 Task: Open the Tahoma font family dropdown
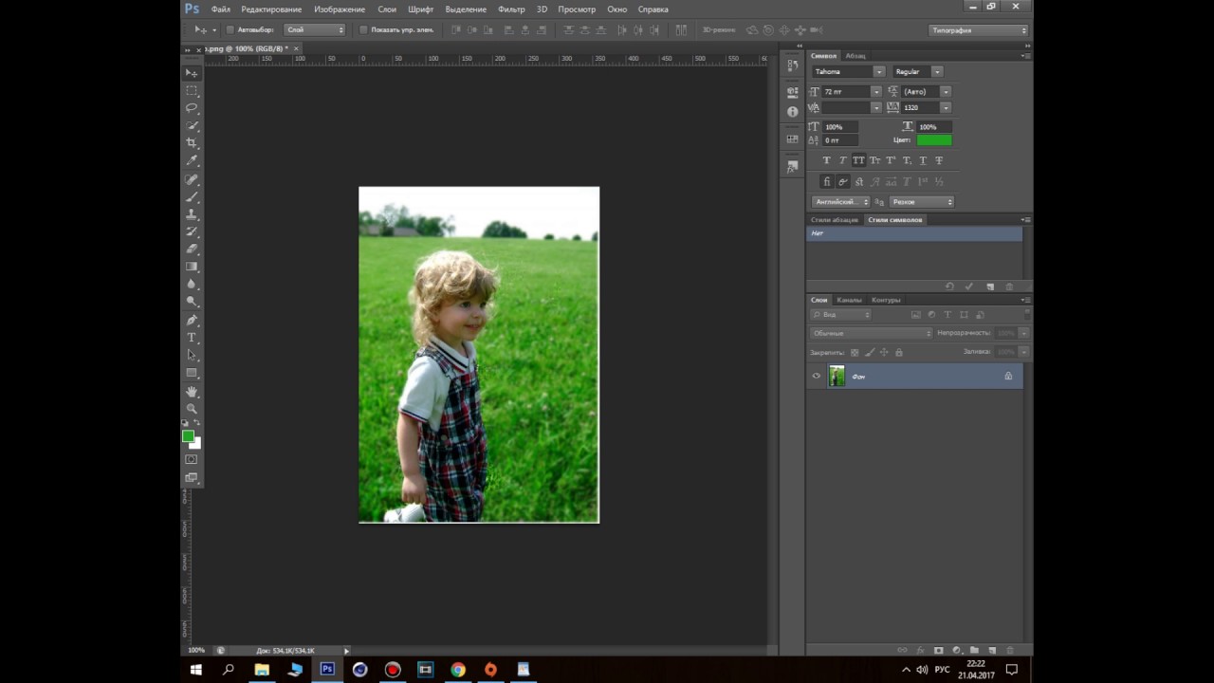pos(879,72)
